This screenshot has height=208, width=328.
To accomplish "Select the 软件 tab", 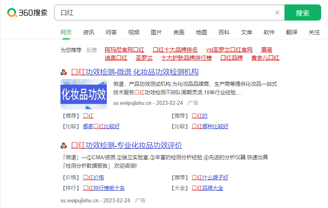I will [269, 32].
